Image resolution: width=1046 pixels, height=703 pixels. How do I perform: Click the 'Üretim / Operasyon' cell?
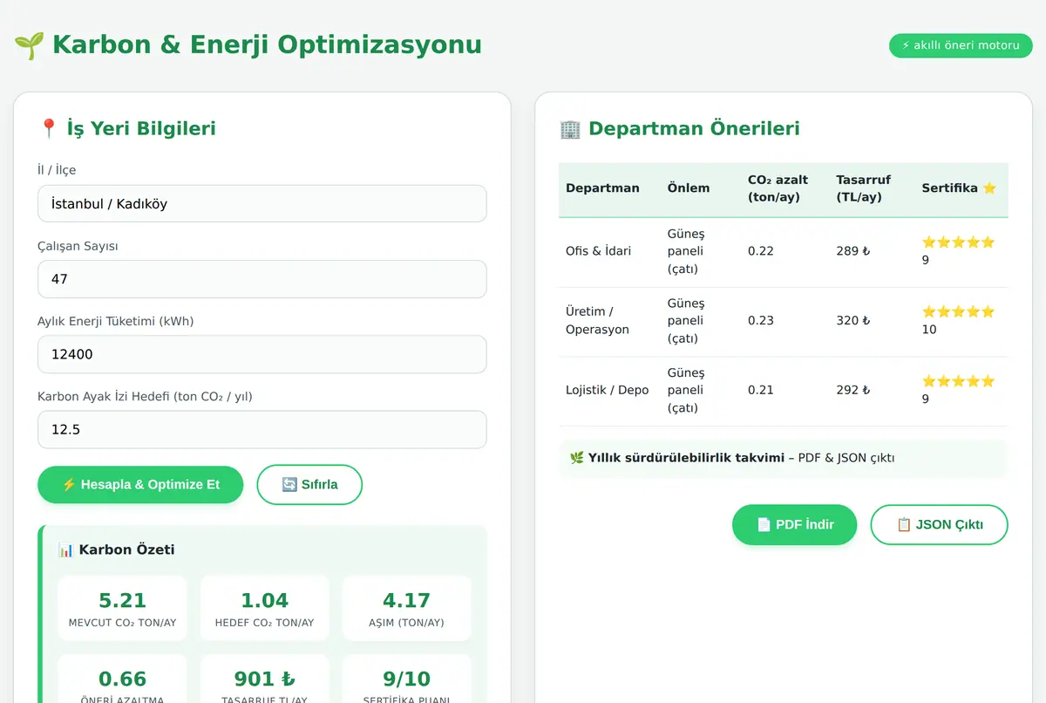(x=597, y=321)
